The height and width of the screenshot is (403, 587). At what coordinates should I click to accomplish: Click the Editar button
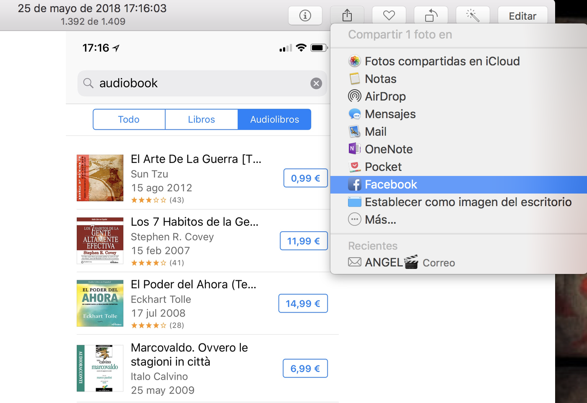tap(522, 16)
